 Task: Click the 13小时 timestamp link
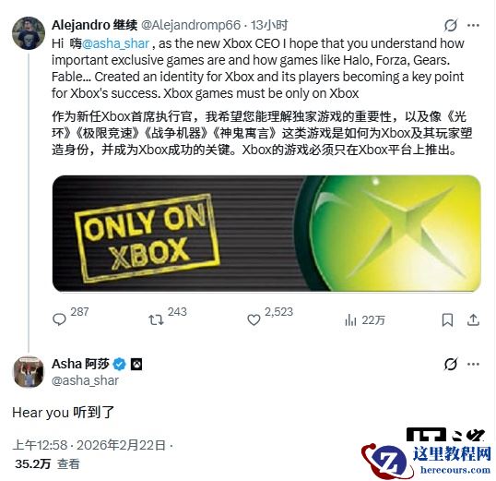(x=269, y=25)
